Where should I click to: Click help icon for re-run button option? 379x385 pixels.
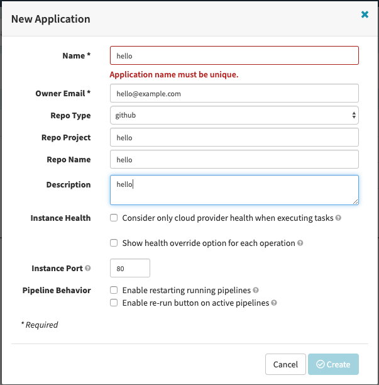[x=274, y=303]
